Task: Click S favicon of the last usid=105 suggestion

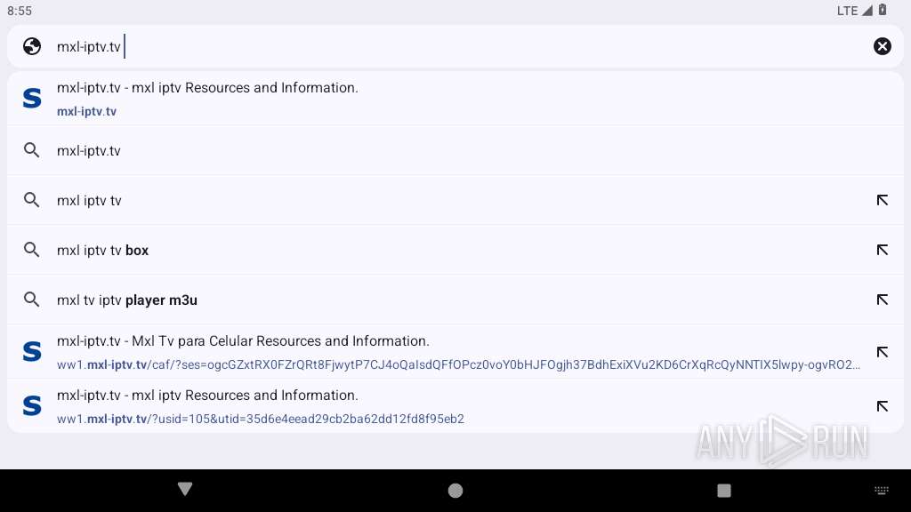Action: [32, 405]
